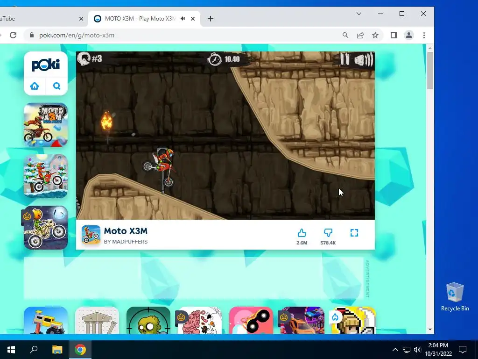Select the MOTO X3M browser tab

(x=144, y=19)
